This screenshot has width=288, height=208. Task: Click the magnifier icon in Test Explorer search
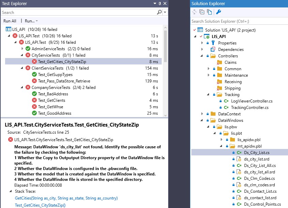(x=160, y=12)
